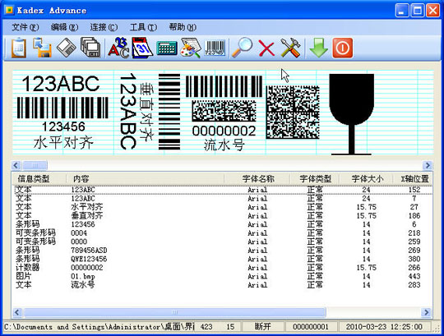Click the list horizontal scrollbar thumb
This screenshot has height=336, width=444.
(175, 312)
